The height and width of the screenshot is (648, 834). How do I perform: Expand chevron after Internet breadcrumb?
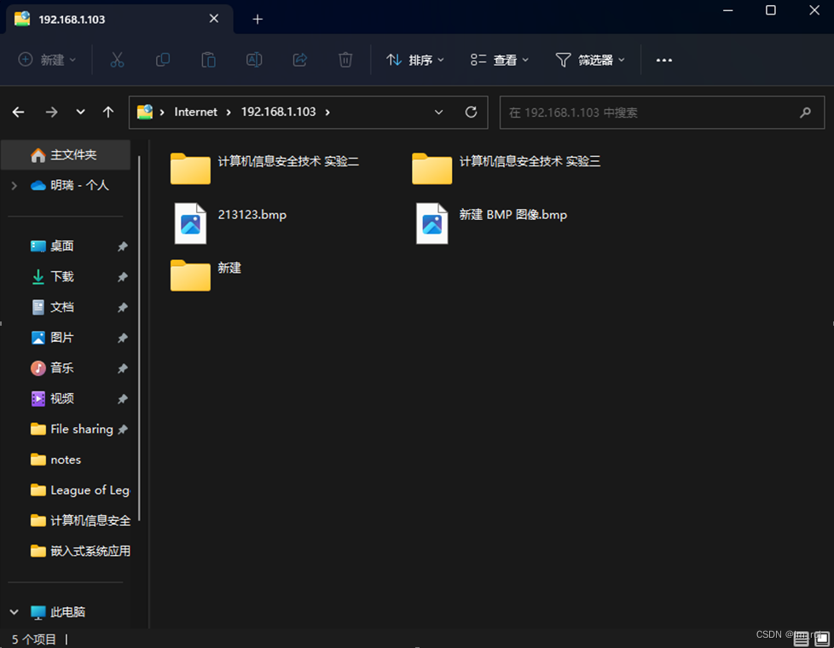229,113
